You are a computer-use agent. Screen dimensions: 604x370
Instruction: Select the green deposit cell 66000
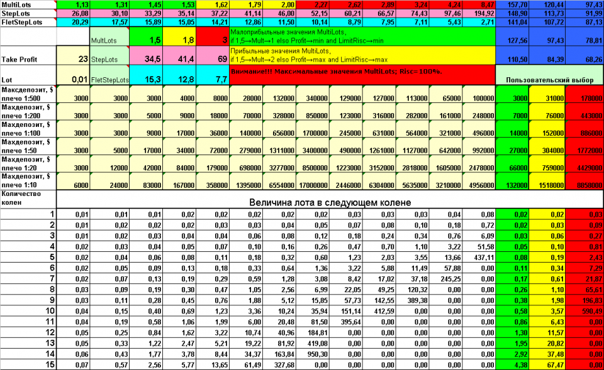[x=512, y=163]
